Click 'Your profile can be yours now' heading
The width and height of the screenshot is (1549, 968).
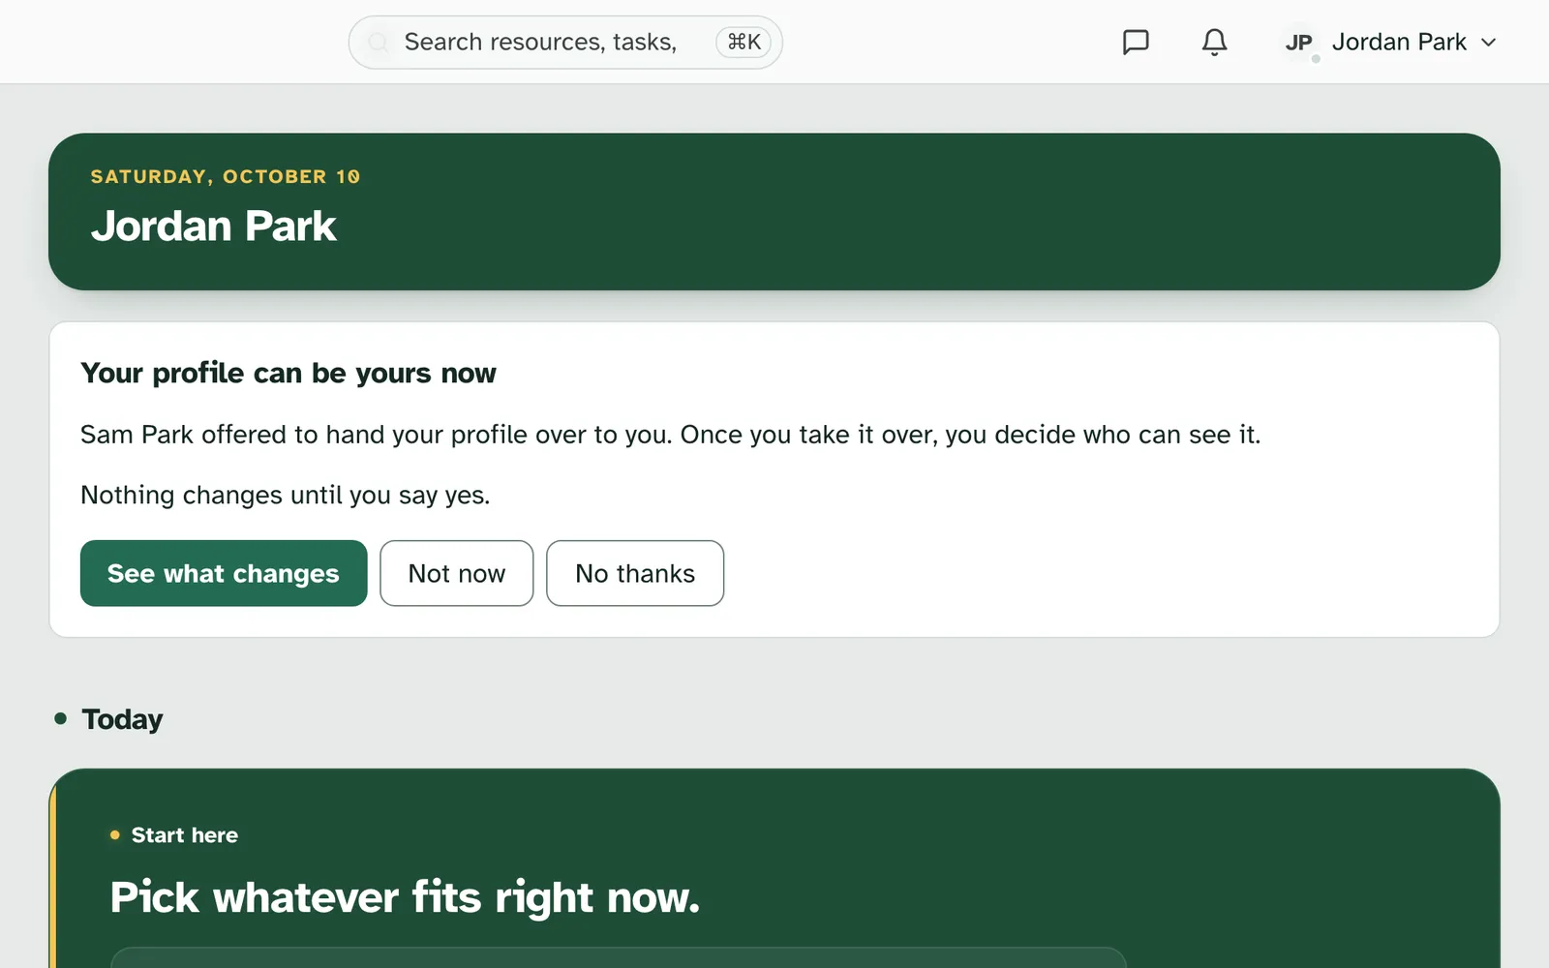[289, 374]
